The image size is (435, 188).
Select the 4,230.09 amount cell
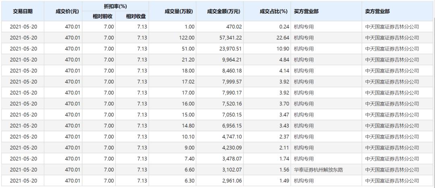click(x=232, y=147)
